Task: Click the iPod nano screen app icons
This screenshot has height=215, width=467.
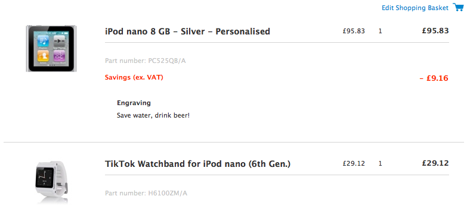Action: [x=51, y=48]
